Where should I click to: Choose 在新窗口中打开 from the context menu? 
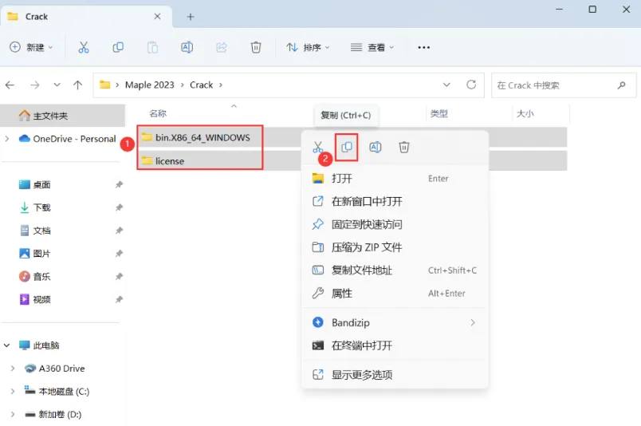click(x=395, y=201)
